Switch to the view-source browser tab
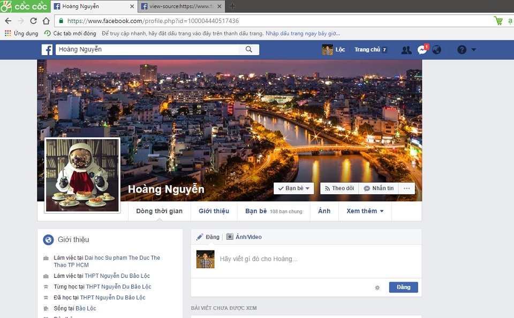Image resolution: width=514 pixels, height=318 pixels. click(181, 6)
